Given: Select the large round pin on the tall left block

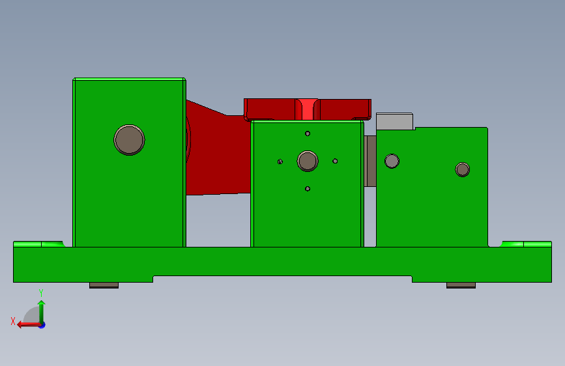Looking at the screenshot, I should (130, 140).
